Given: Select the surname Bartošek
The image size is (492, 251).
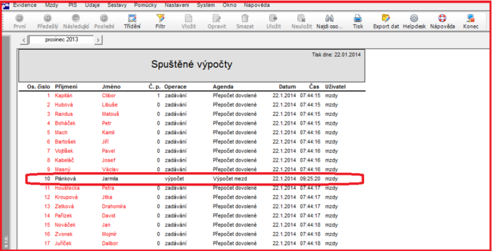Looking at the screenshot, I should 65,142.
